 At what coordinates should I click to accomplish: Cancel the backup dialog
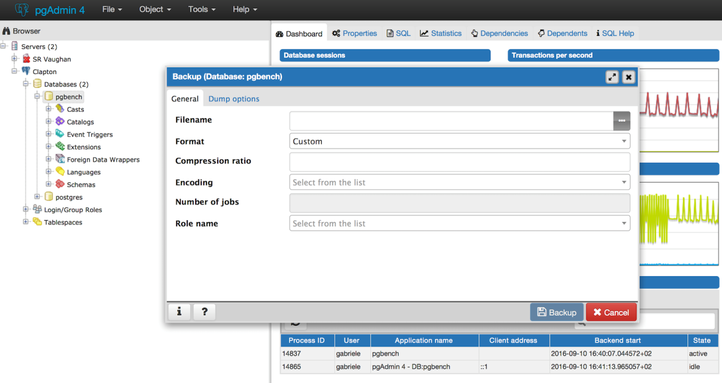[611, 312]
